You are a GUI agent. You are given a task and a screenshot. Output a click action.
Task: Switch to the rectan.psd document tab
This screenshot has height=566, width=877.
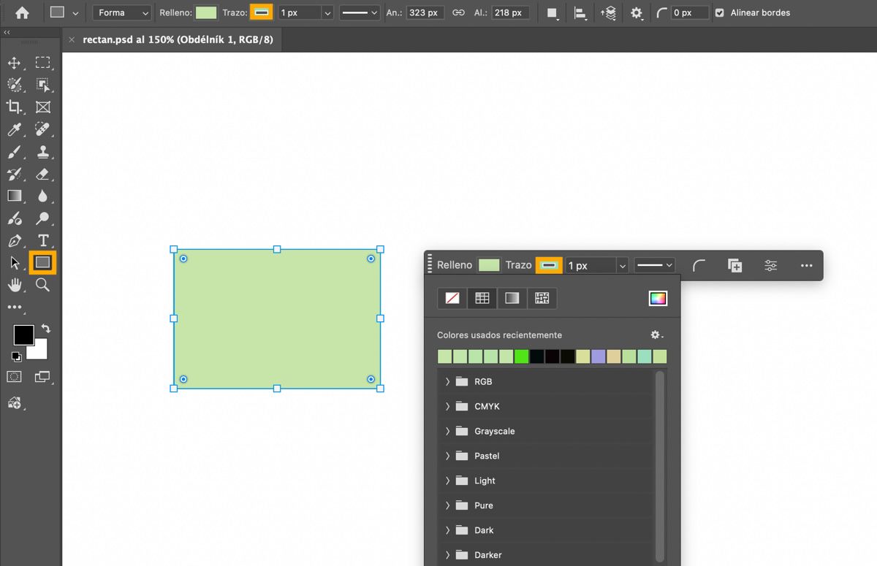(x=178, y=39)
